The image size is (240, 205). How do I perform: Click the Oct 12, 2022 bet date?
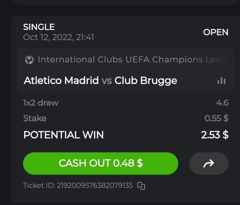[x=58, y=37]
